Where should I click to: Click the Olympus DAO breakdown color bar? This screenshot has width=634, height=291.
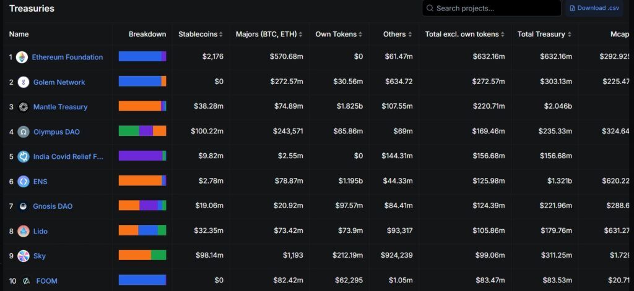click(142, 131)
